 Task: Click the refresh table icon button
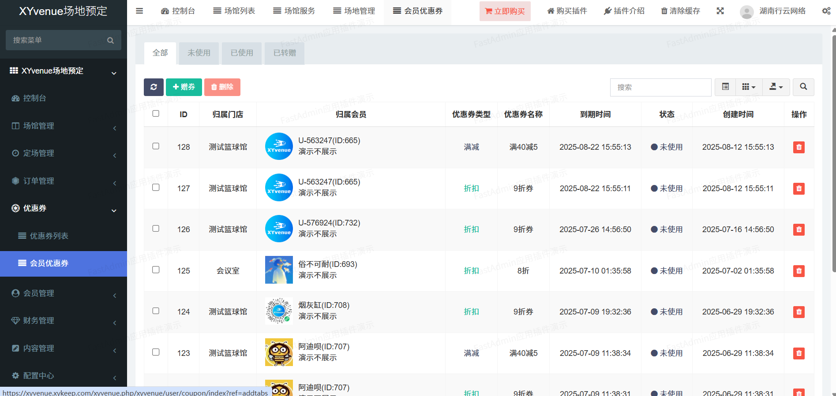point(154,87)
